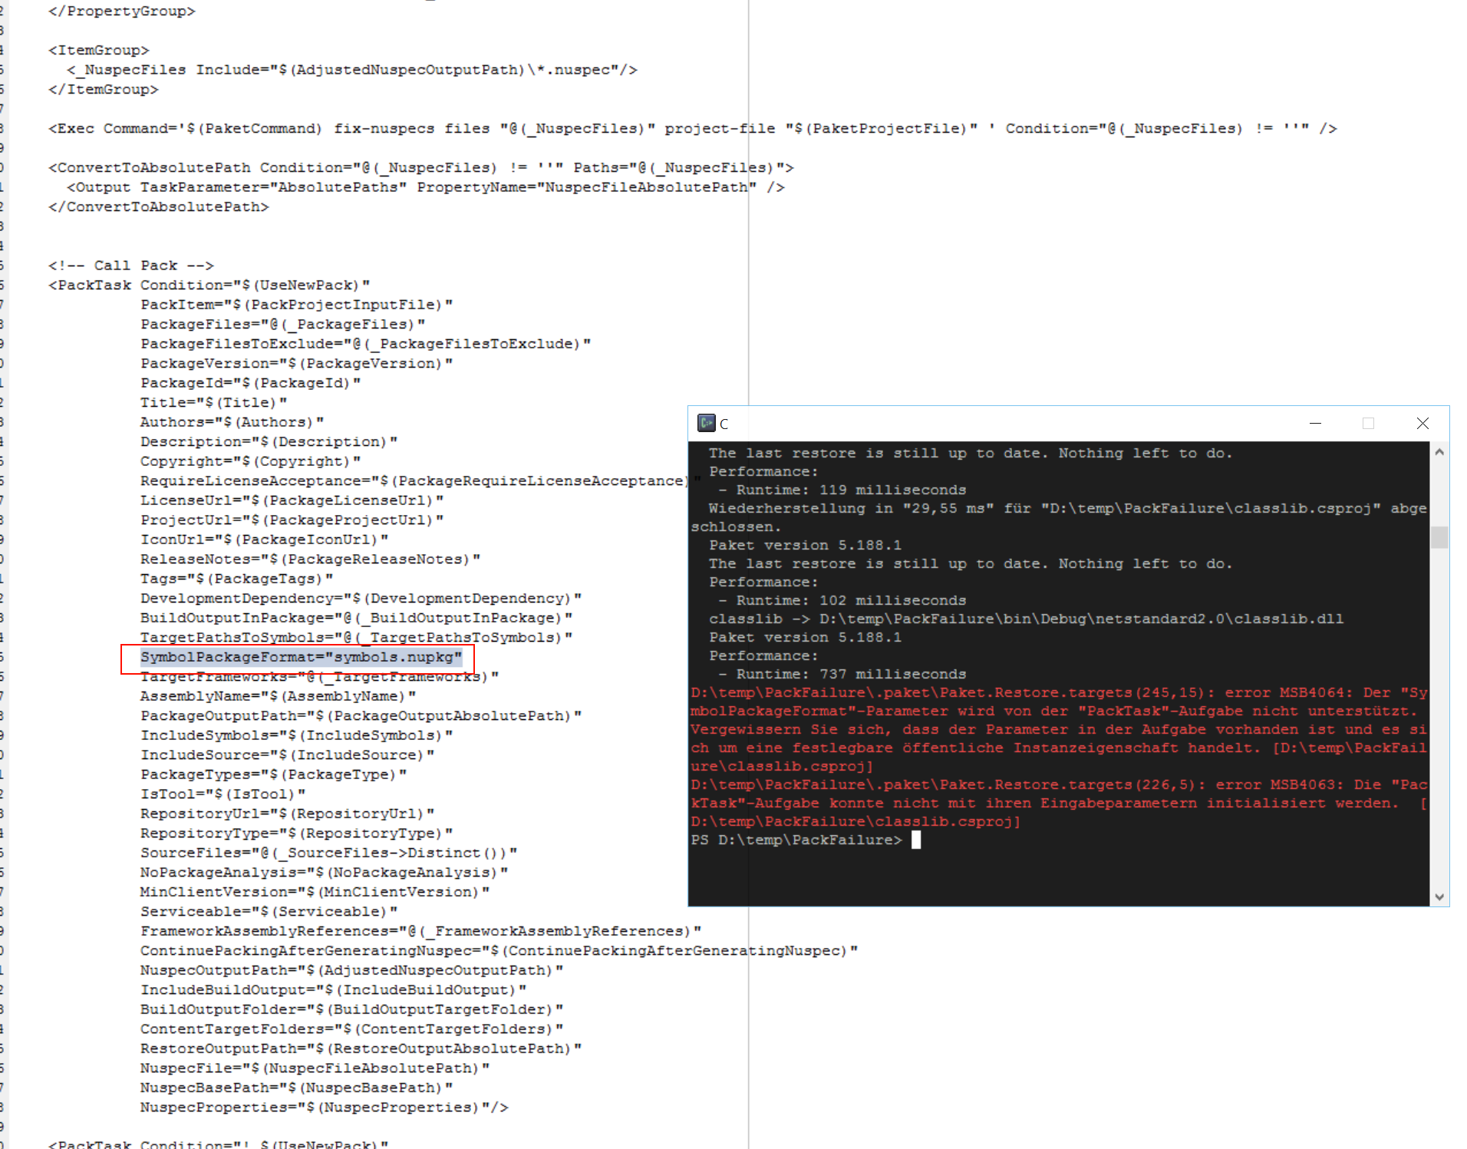This screenshot has width=1467, height=1149.
Task: Close the PackFailure console window
Action: [1422, 423]
